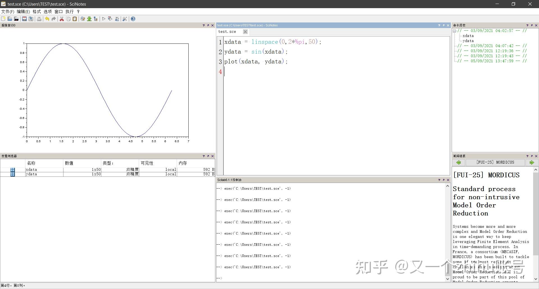Open Find/Replace with the magnifier-pencil icon
Viewport: 539px width, 289px height.
83,19
